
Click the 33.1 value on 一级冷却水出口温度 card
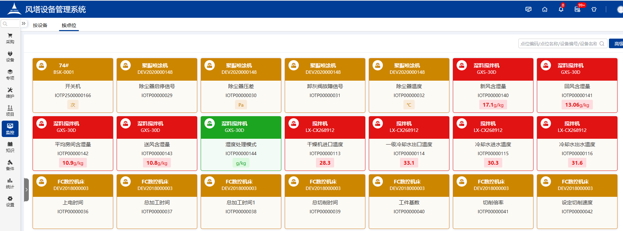[409, 163]
